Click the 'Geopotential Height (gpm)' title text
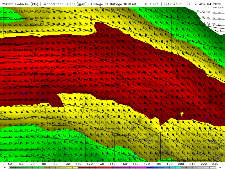Viewport: 225px width, 169px height. (65, 4)
